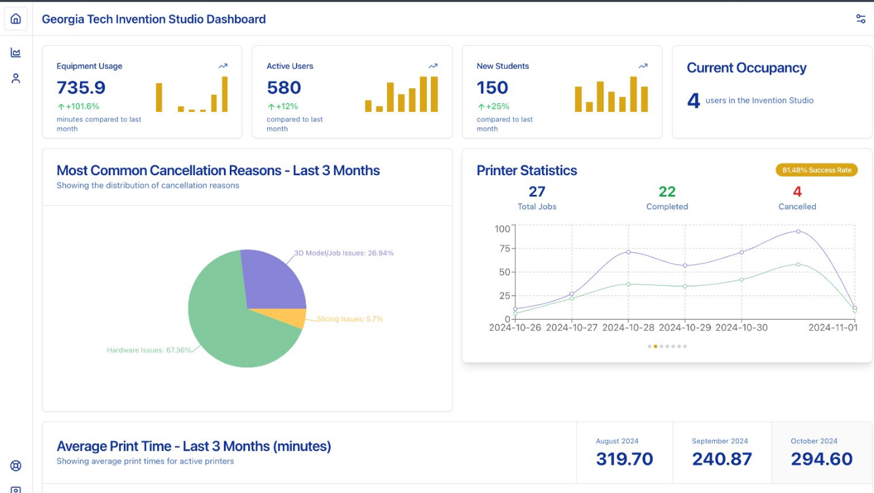This screenshot has width=874, height=493.
Task: Select the last Printer Statistics carousel dot
Action: pyautogui.click(x=685, y=347)
